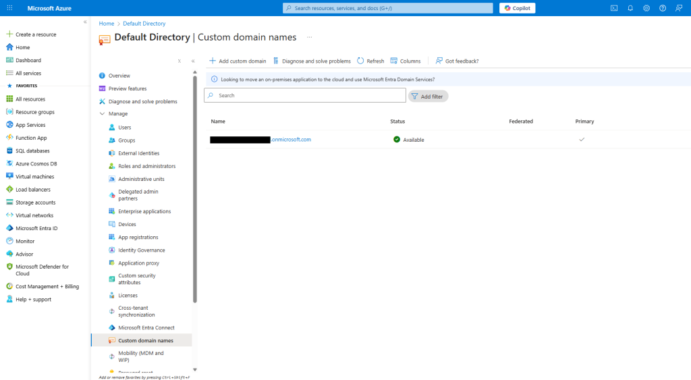Click the Default Directory breadcrumb link
This screenshot has width=691, height=380.
(144, 24)
